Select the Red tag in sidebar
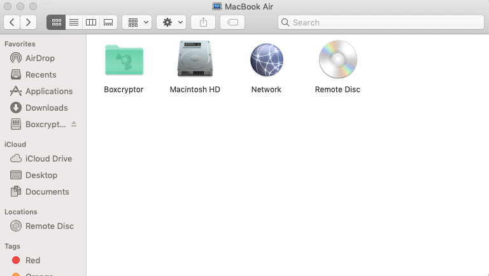The width and height of the screenshot is (489, 276). pyautogui.click(x=43, y=261)
